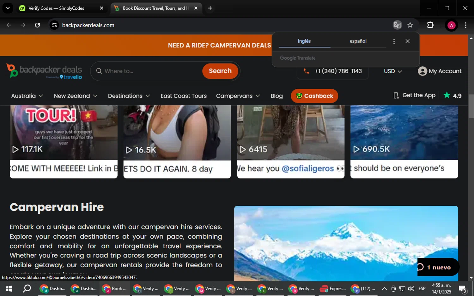Viewport: 474px width, 296px height.
Task: Open the Expres... taskbar app
Action: tap(333, 288)
